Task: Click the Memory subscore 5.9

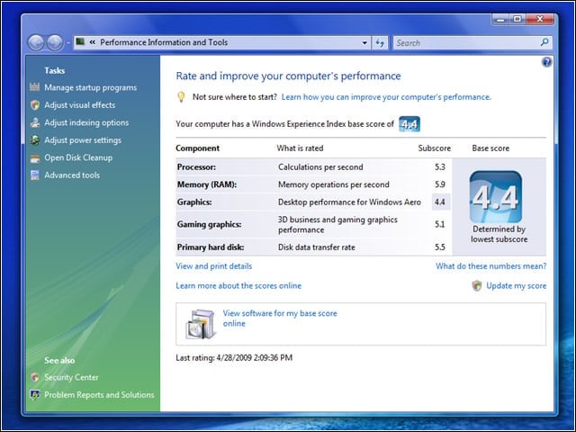Action: (440, 184)
